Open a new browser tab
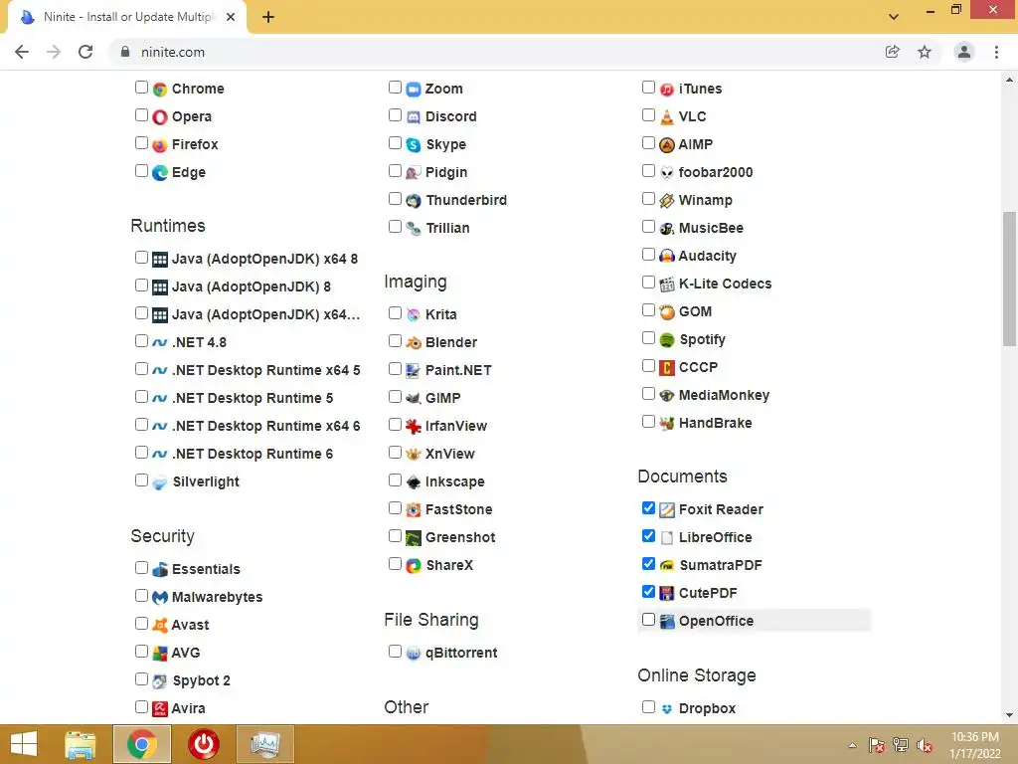 click(x=268, y=18)
